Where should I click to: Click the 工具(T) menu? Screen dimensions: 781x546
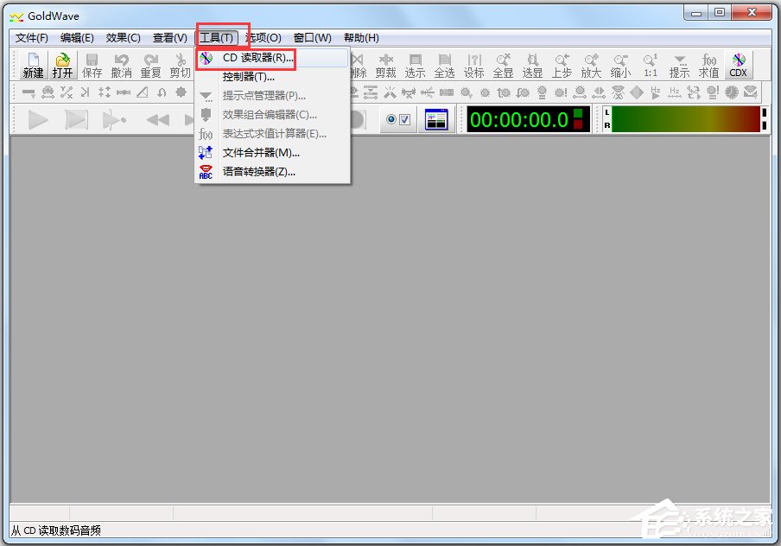pos(217,38)
